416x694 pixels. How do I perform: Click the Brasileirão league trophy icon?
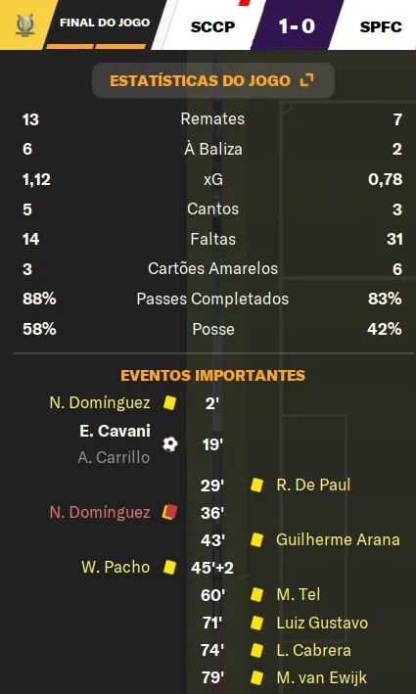point(24,24)
